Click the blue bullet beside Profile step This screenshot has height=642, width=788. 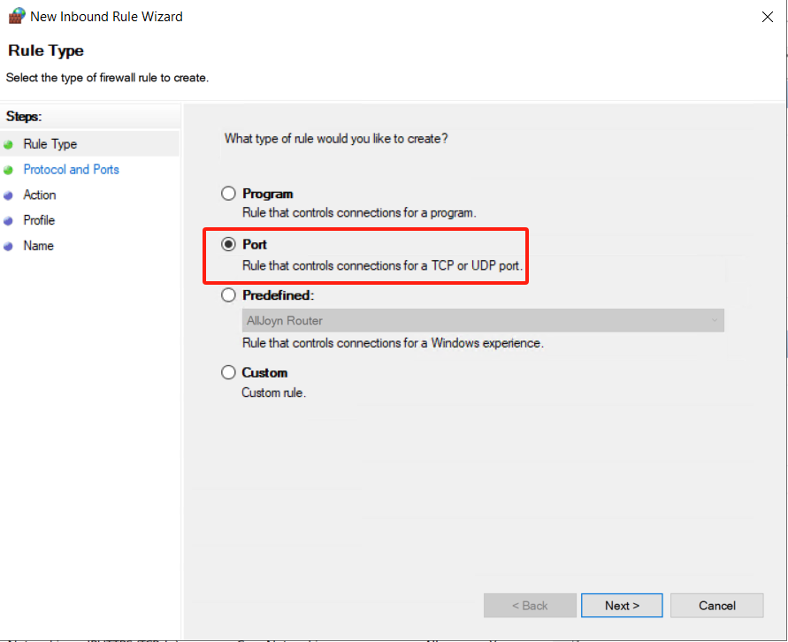pos(9,221)
